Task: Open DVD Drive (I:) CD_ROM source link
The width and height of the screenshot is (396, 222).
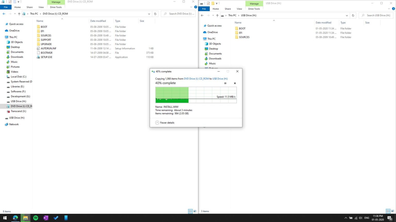Action: (196, 79)
